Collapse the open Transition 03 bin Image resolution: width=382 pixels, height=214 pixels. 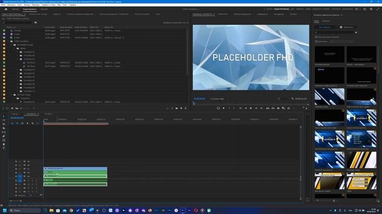[x=18, y=59]
